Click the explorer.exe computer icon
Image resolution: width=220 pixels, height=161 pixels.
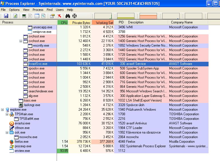(x=7, y=110)
